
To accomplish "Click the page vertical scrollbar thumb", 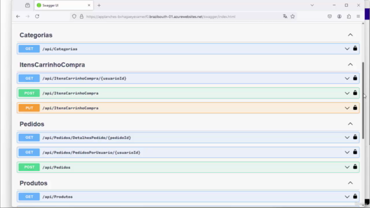I will (x=363, y=101).
